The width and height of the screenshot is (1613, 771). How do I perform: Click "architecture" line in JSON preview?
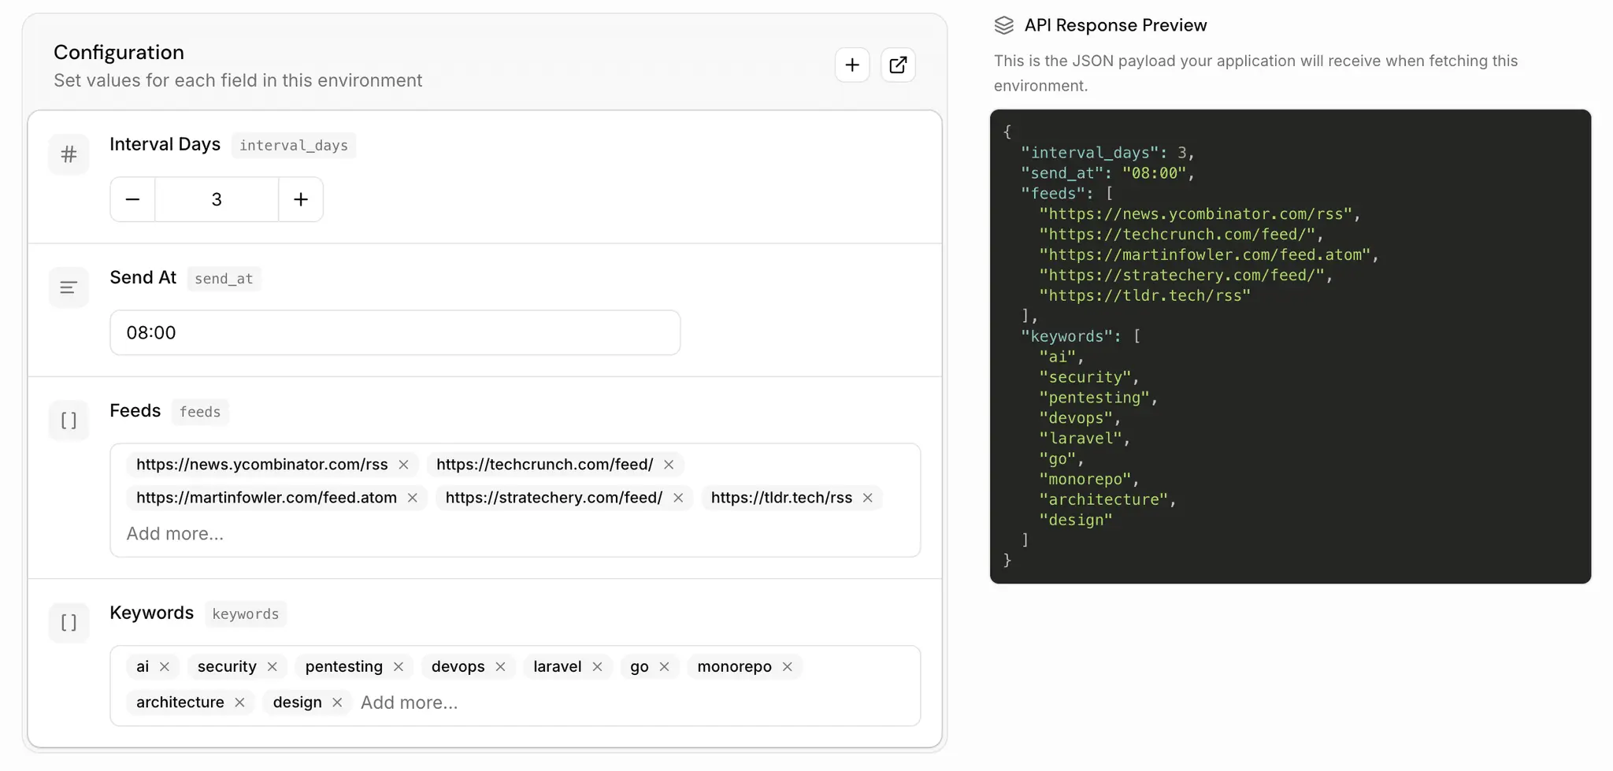tap(1107, 499)
